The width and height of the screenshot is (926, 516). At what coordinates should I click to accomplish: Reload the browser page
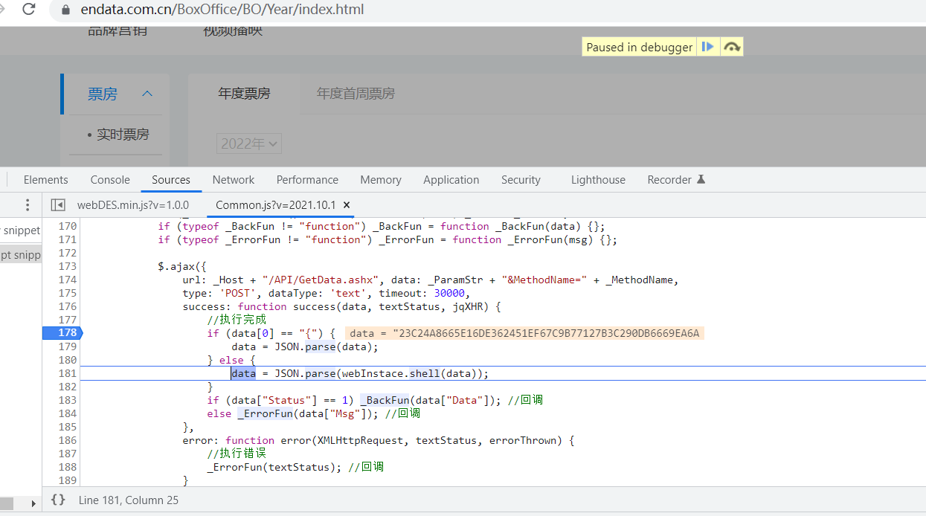[29, 10]
